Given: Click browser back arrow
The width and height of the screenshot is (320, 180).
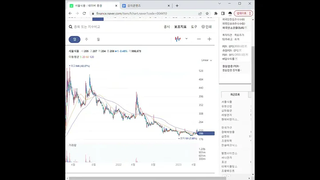Looking at the screenshot, I should (70, 13).
